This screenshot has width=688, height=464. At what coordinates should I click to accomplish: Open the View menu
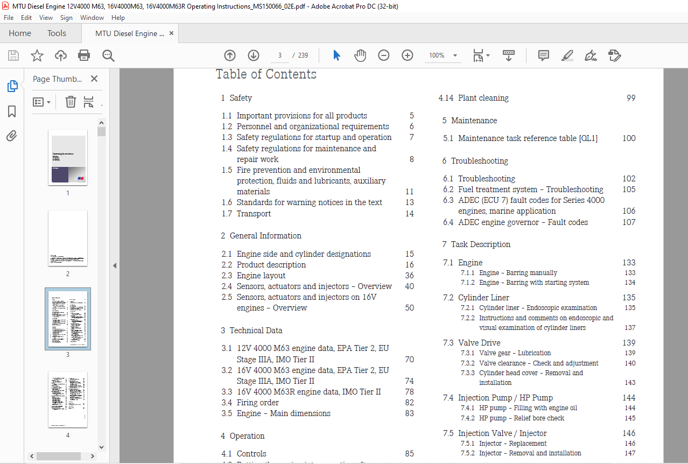tap(46, 18)
